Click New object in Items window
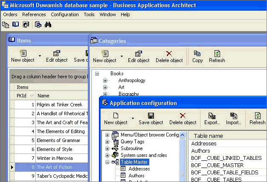 [x=23, y=56]
